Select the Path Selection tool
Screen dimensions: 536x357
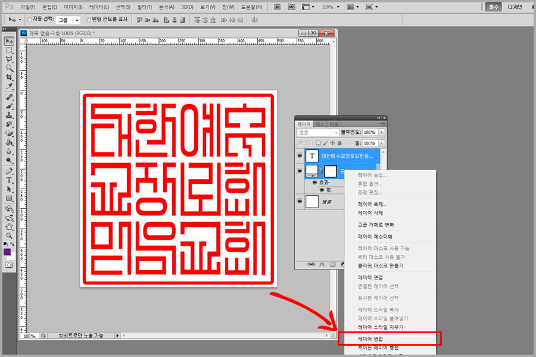pyautogui.click(x=9, y=189)
